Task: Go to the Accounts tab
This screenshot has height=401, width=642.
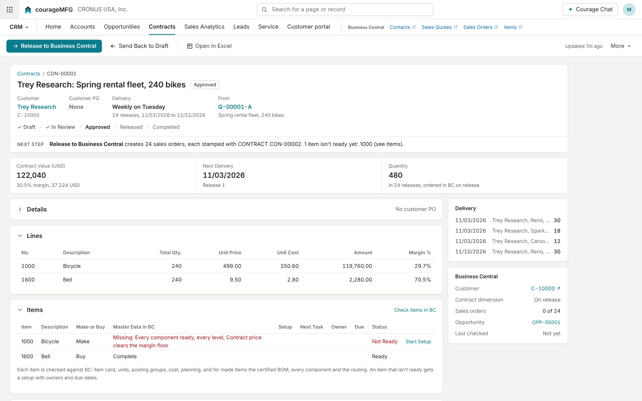Action: pyautogui.click(x=82, y=27)
